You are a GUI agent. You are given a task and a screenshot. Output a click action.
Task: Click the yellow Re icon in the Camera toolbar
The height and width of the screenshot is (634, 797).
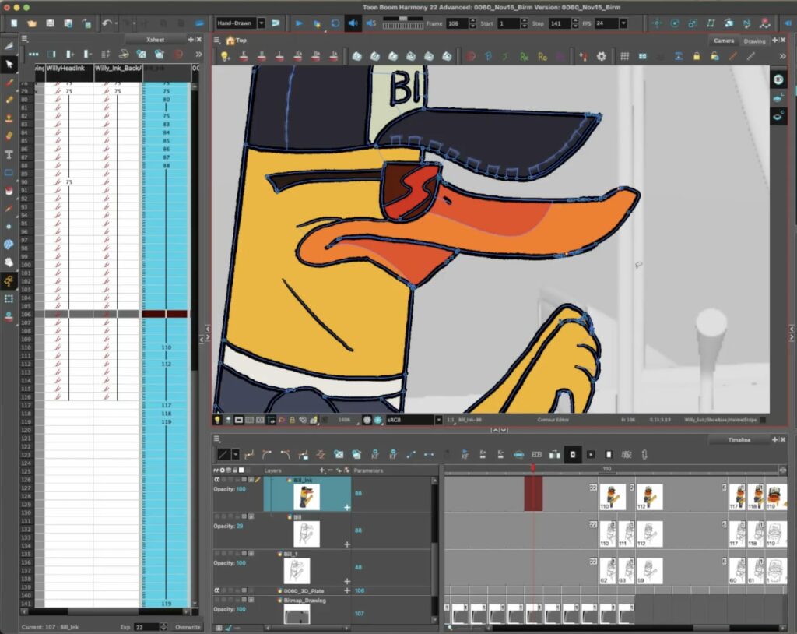[542, 57]
